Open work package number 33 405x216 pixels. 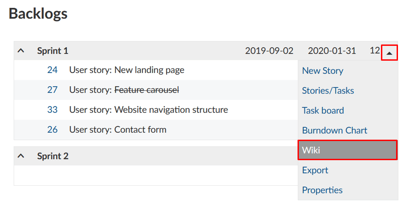(52, 110)
